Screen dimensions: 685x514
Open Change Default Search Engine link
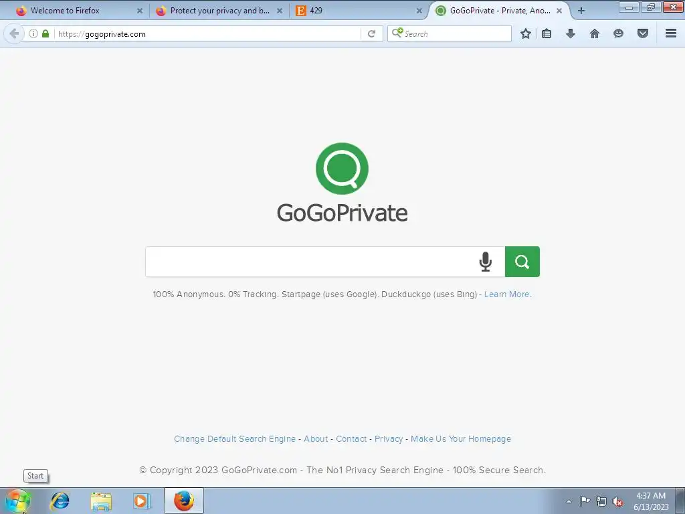point(235,439)
